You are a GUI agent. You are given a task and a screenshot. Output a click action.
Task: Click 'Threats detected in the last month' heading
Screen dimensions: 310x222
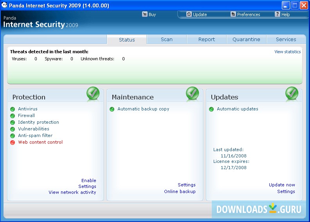pyautogui.click(x=49, y=52)
